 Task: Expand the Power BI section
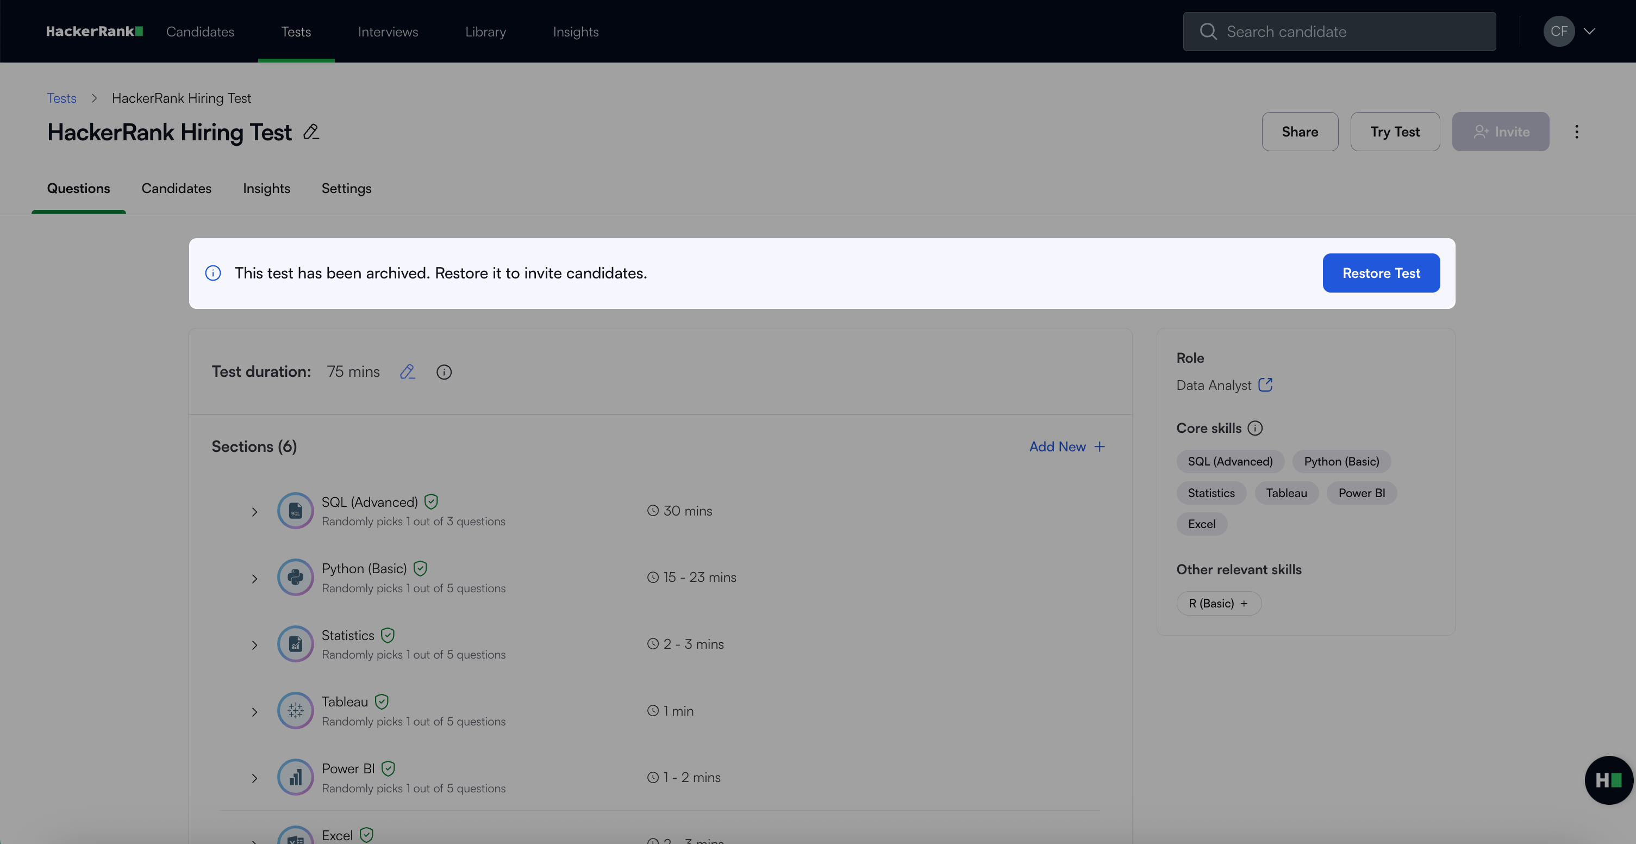[x=254, y=778]
